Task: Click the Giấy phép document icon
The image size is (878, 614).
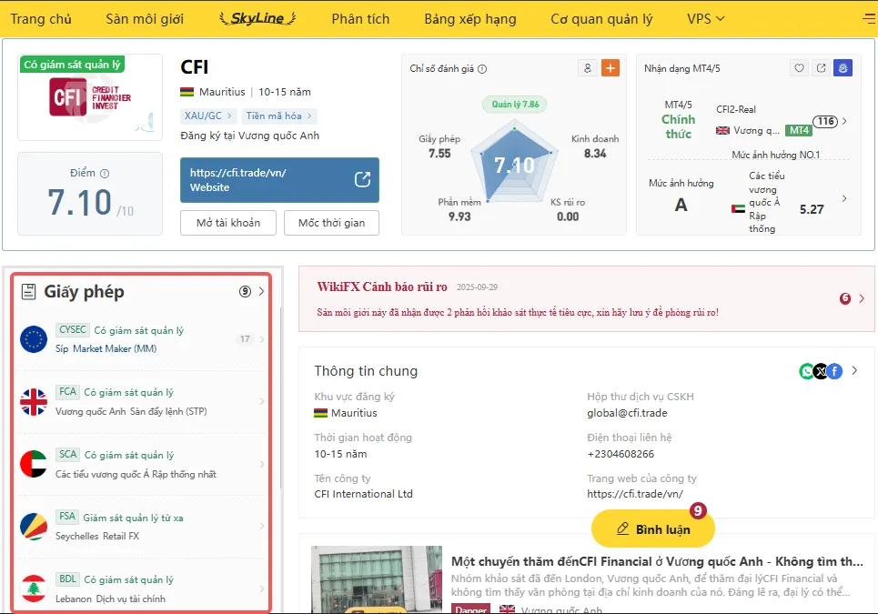Action: tap(28, 292)
